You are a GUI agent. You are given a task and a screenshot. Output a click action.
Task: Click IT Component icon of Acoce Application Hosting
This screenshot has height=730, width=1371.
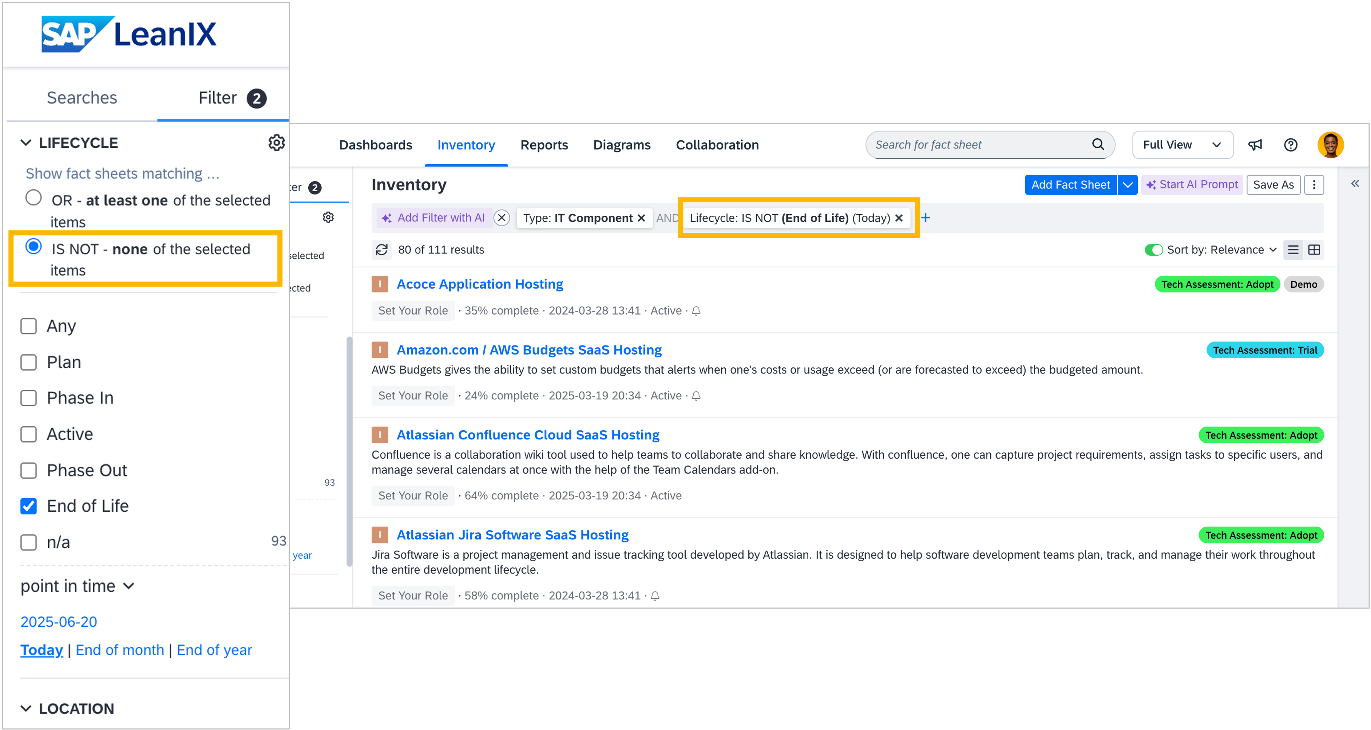tap(380, 284)
